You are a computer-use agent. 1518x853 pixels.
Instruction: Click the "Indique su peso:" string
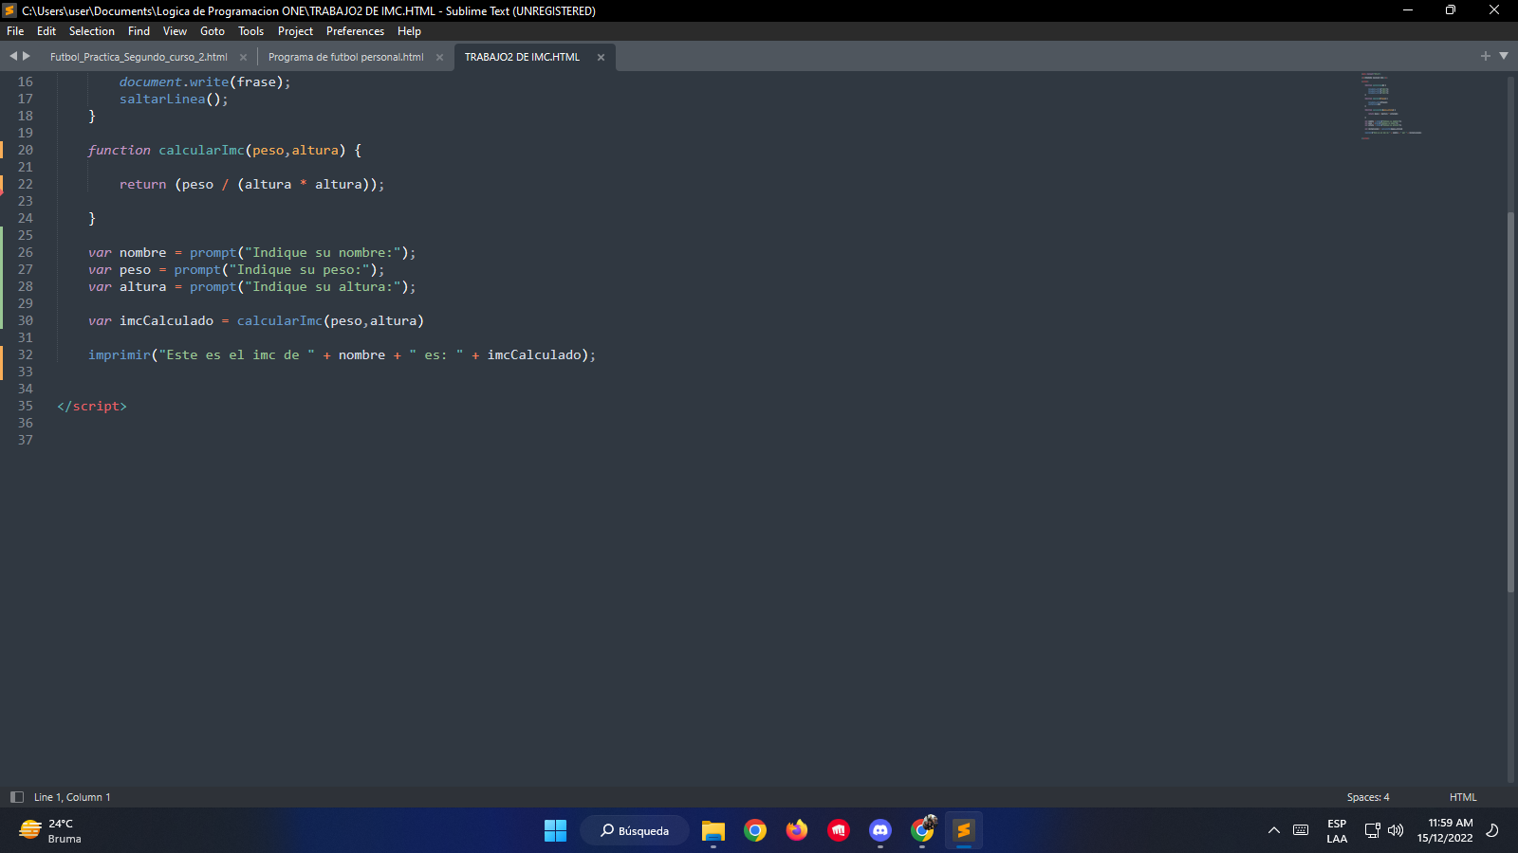[299, 269]
